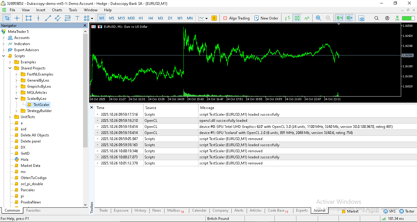
Task: Toggle the chart shift option
Action: tap(350, 18)
